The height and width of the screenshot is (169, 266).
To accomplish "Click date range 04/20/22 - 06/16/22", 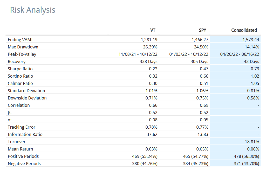I will tap(240, 54).
